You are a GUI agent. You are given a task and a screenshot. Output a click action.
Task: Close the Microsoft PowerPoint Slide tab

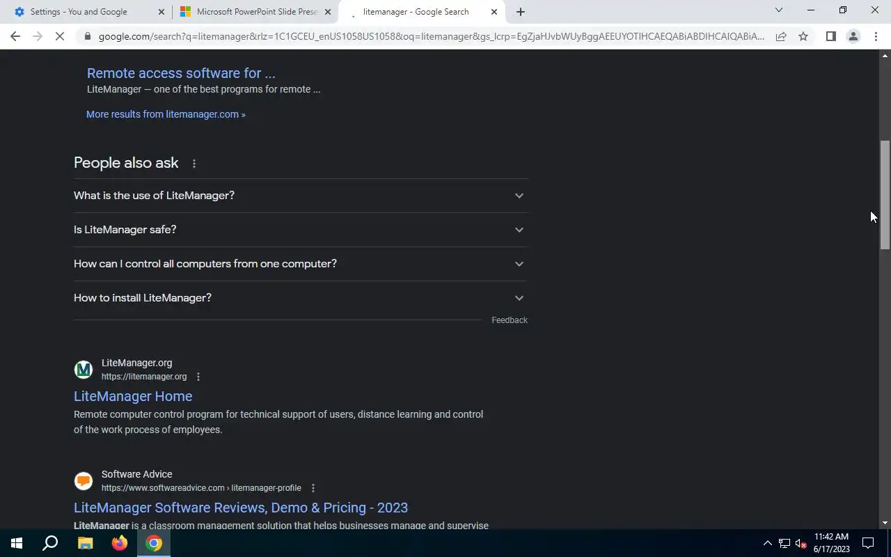tap(328, 12)
